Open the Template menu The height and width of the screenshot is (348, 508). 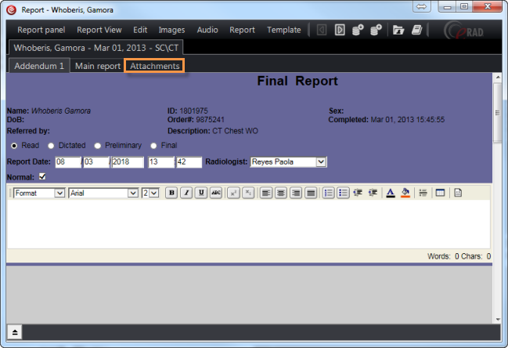(x=283, y=30)
